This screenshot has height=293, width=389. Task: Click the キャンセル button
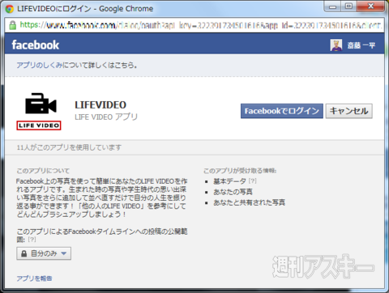point(348,111)
